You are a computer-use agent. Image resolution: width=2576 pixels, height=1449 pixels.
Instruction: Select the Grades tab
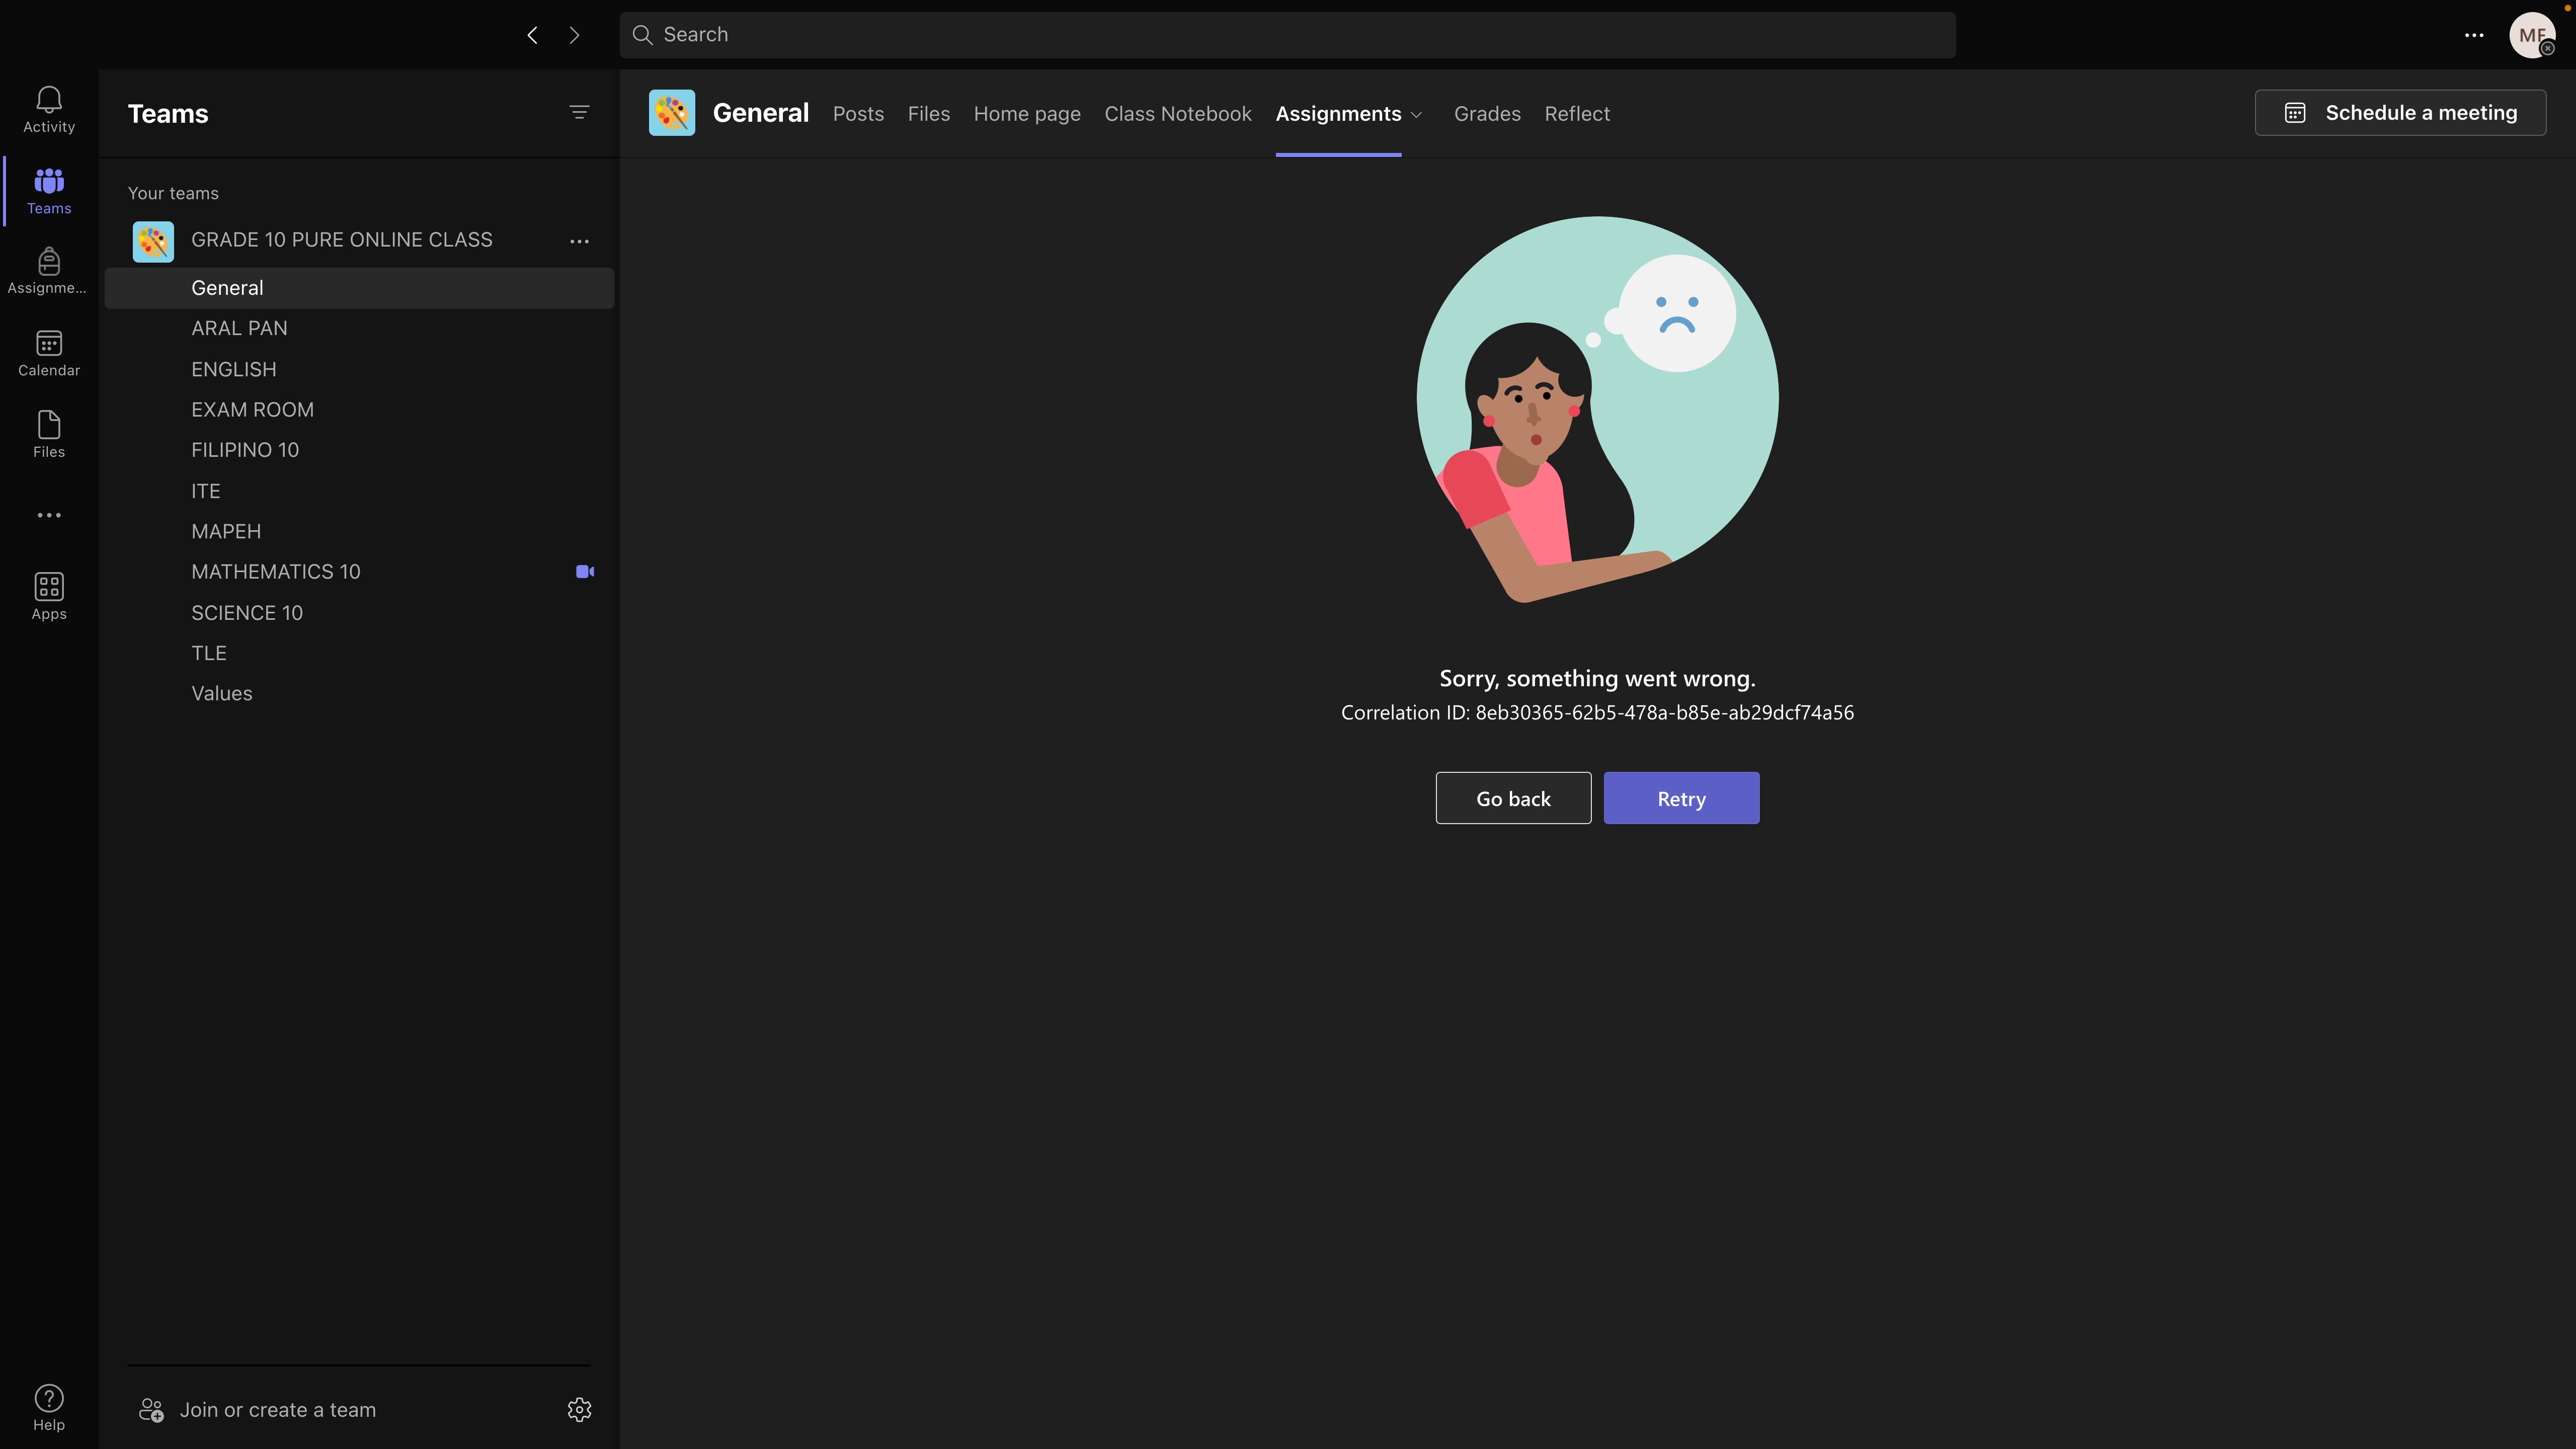(x=1486, y=113)
